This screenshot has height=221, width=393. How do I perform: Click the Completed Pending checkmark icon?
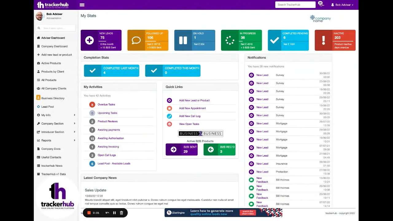click(x=275, y=40)
